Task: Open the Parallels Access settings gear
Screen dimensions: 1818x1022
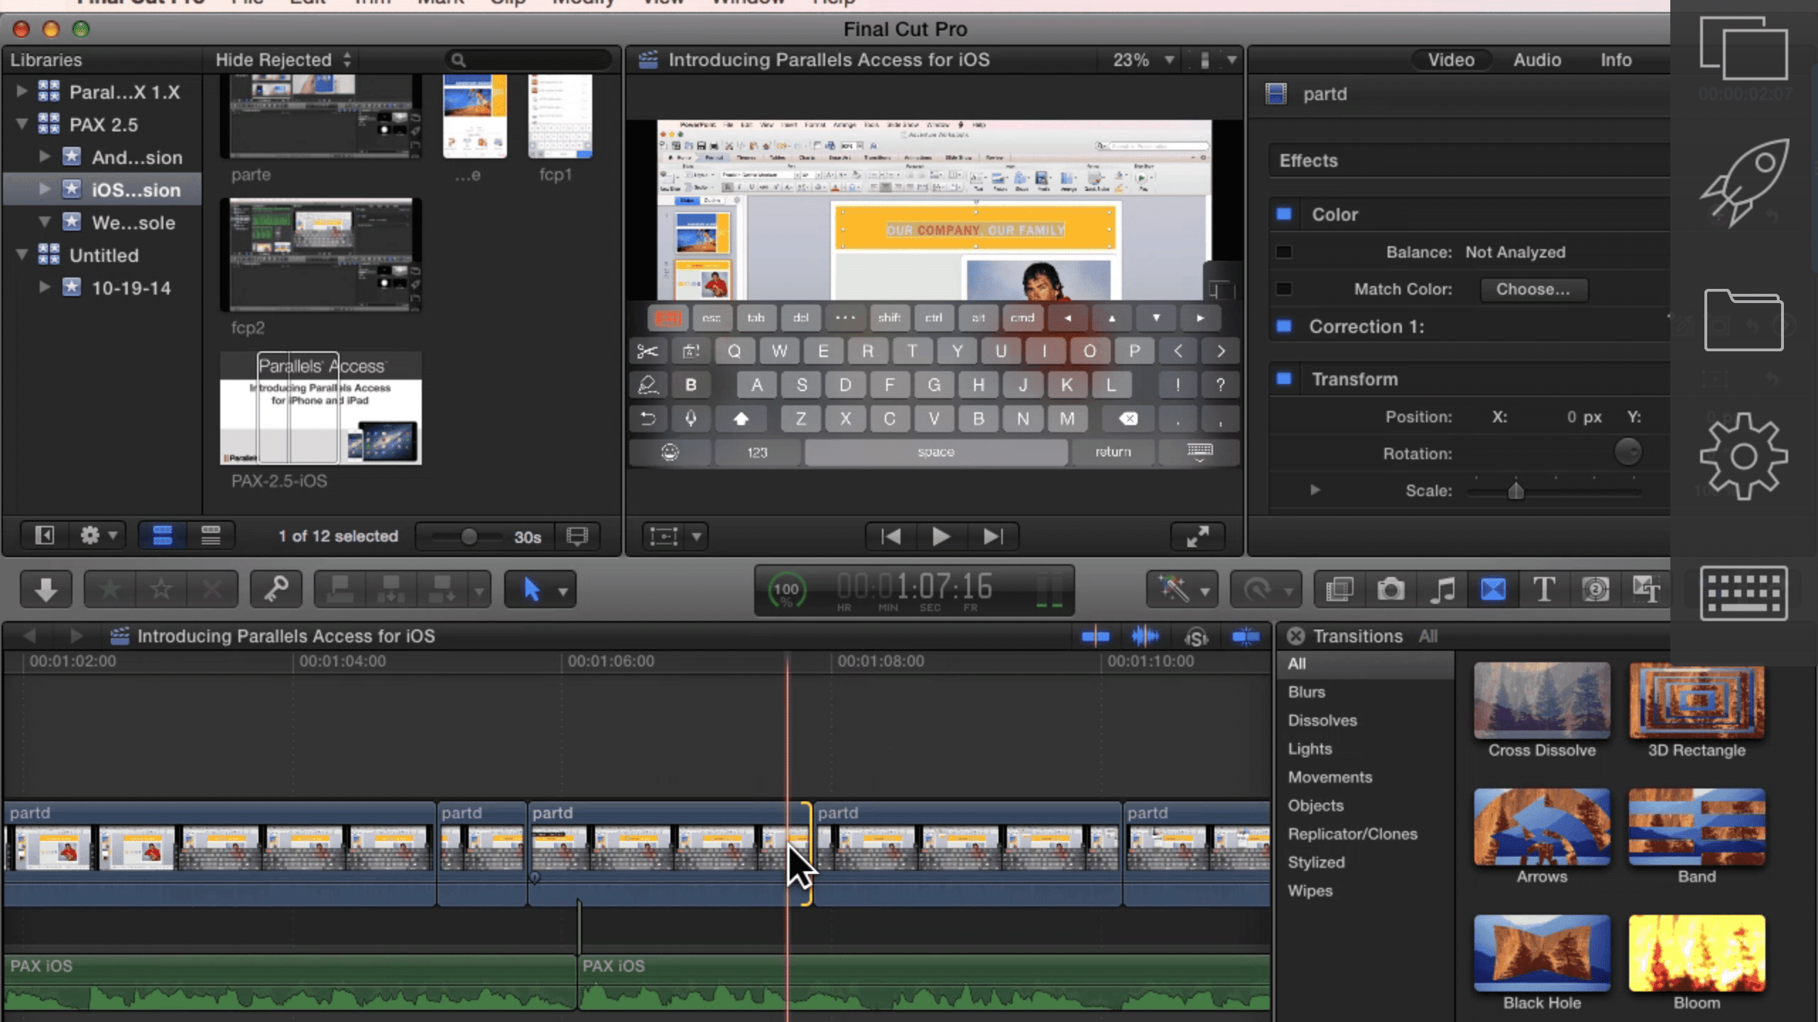Action: [1743, 456]
